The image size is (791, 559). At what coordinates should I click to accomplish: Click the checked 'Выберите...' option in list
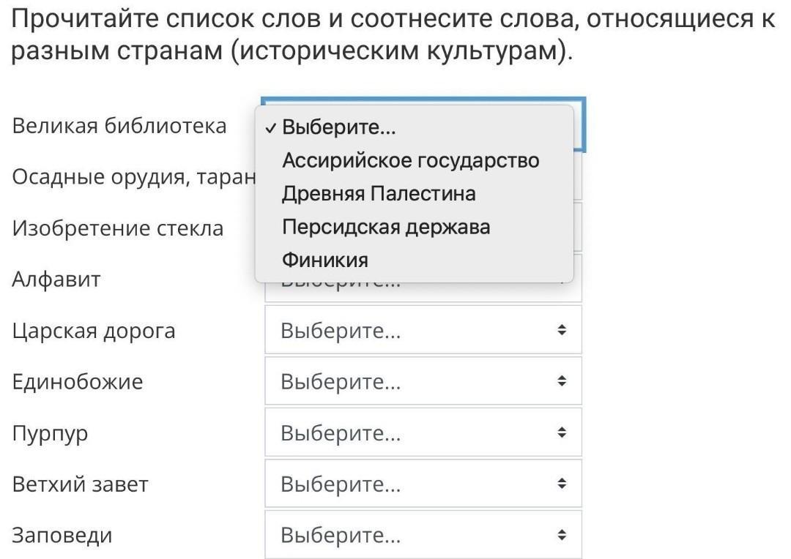338,127
